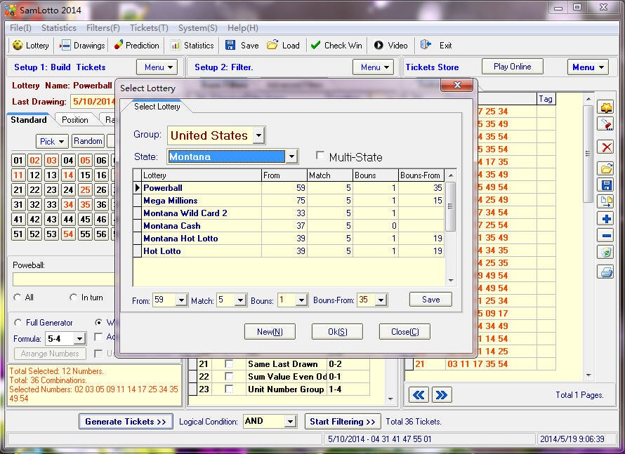Viewport: 625px width, 454px height.
Task: Click the Close(C) button
Action: coord(404,332)
